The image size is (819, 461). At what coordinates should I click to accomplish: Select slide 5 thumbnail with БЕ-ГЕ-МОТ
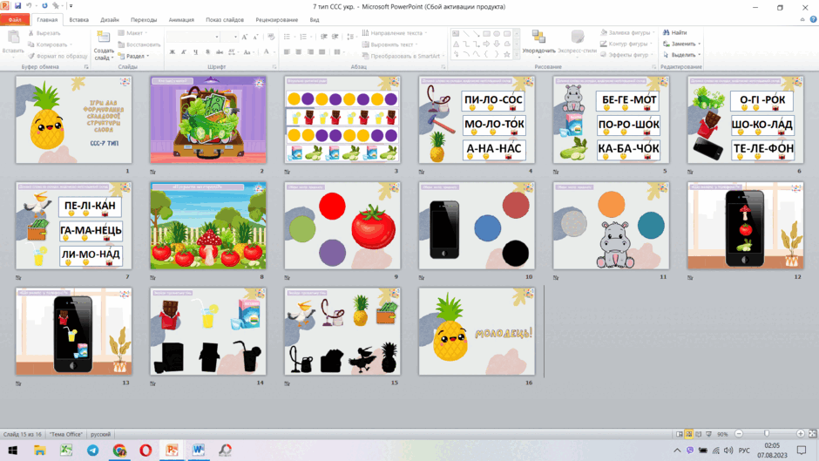tap(611, 119)
